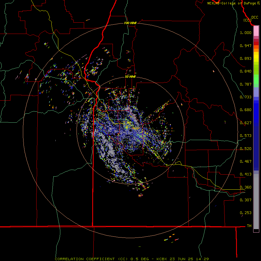Image resolution: width=261 pixels, height=261 pixels.
Task: Click the 0.573 legend value
Action: coord(246,136)
